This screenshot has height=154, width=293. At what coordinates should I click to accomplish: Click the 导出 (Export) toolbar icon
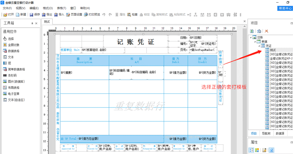(47, 14)
